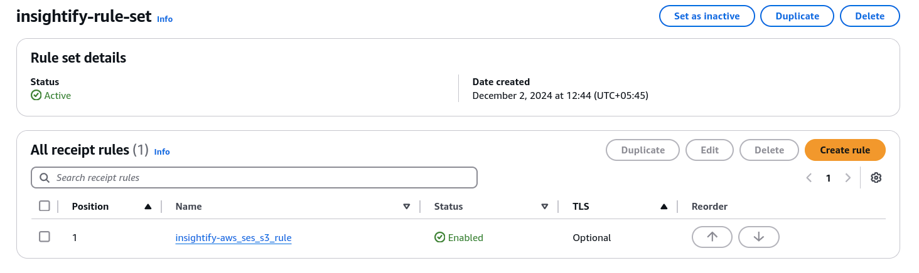Click the search magnifier icon
The image size is (919, 273).
(x=45, y=178)
